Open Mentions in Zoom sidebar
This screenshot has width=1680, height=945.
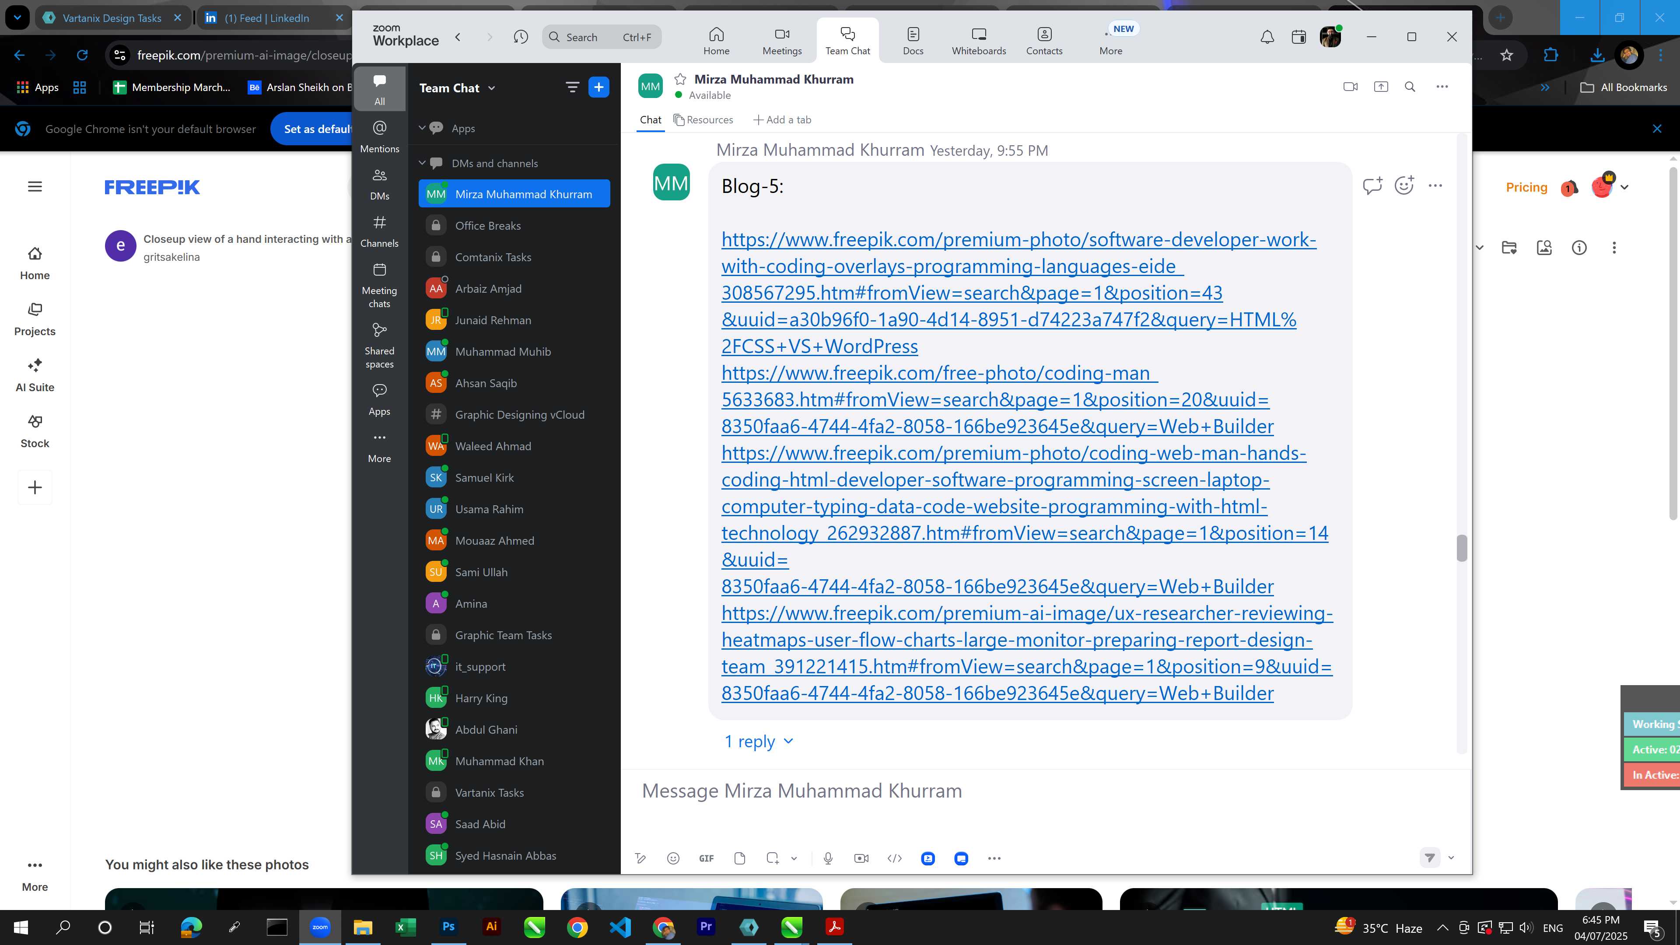coord(380,137)
